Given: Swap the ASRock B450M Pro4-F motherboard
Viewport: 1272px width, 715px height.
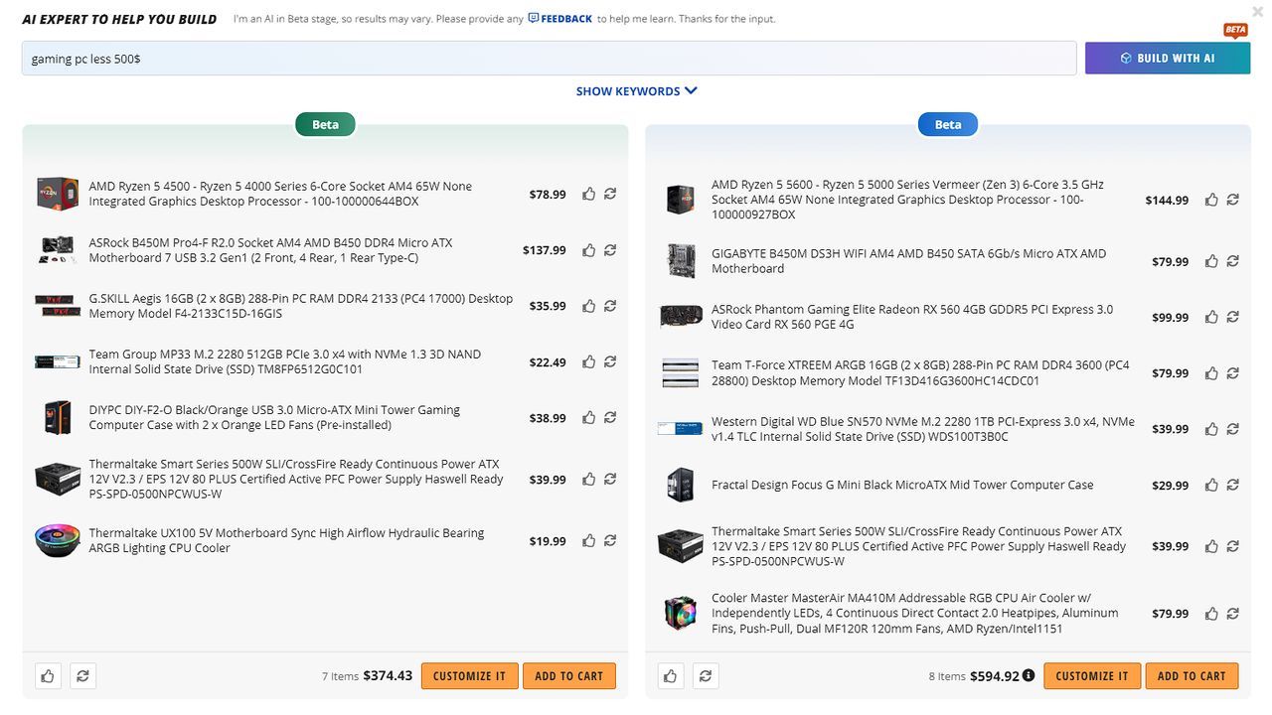Looking at the screenshot, I should coord(610,250).
